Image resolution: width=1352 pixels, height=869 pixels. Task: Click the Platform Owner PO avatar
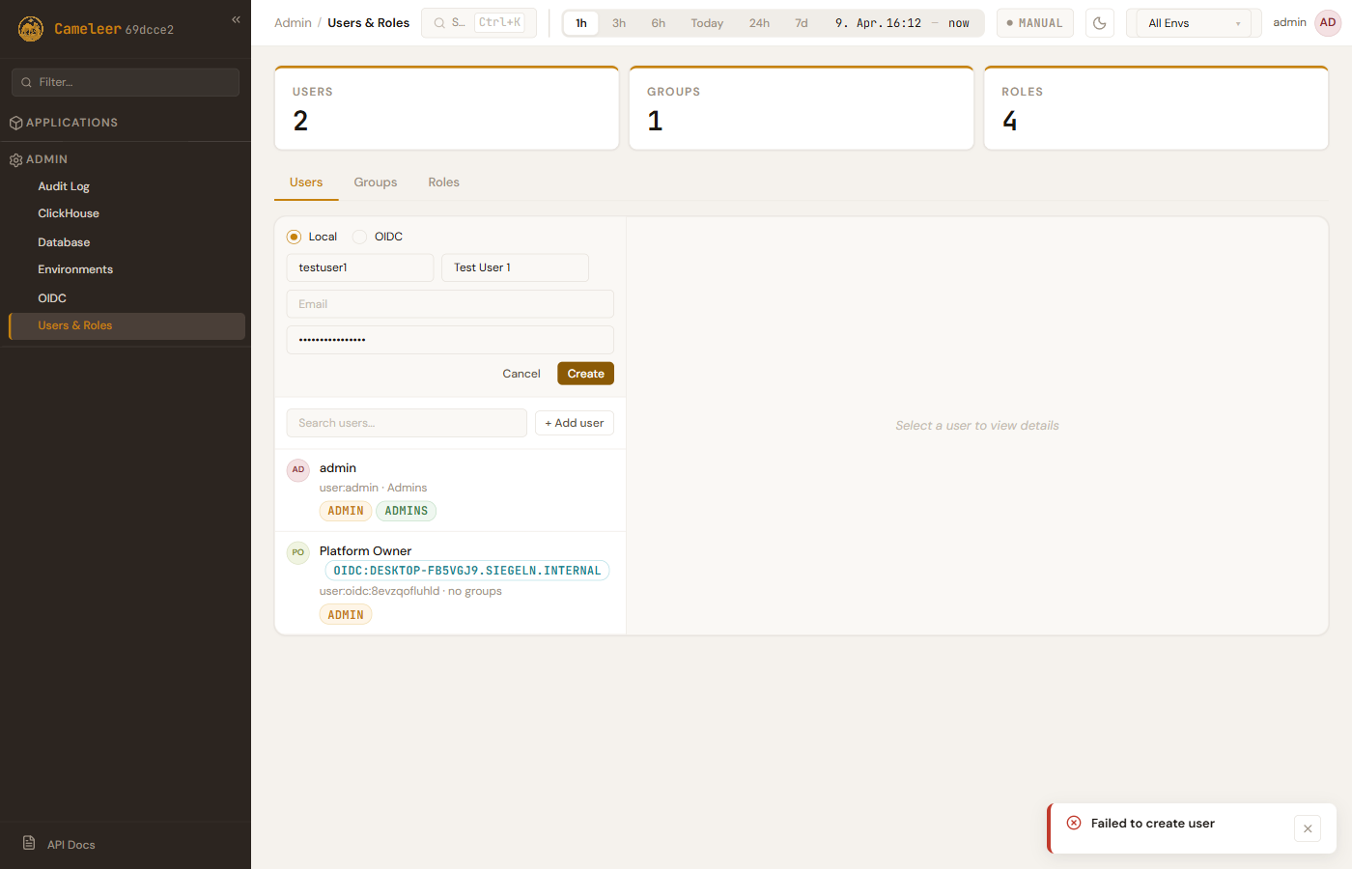click(x=298, y=552)
